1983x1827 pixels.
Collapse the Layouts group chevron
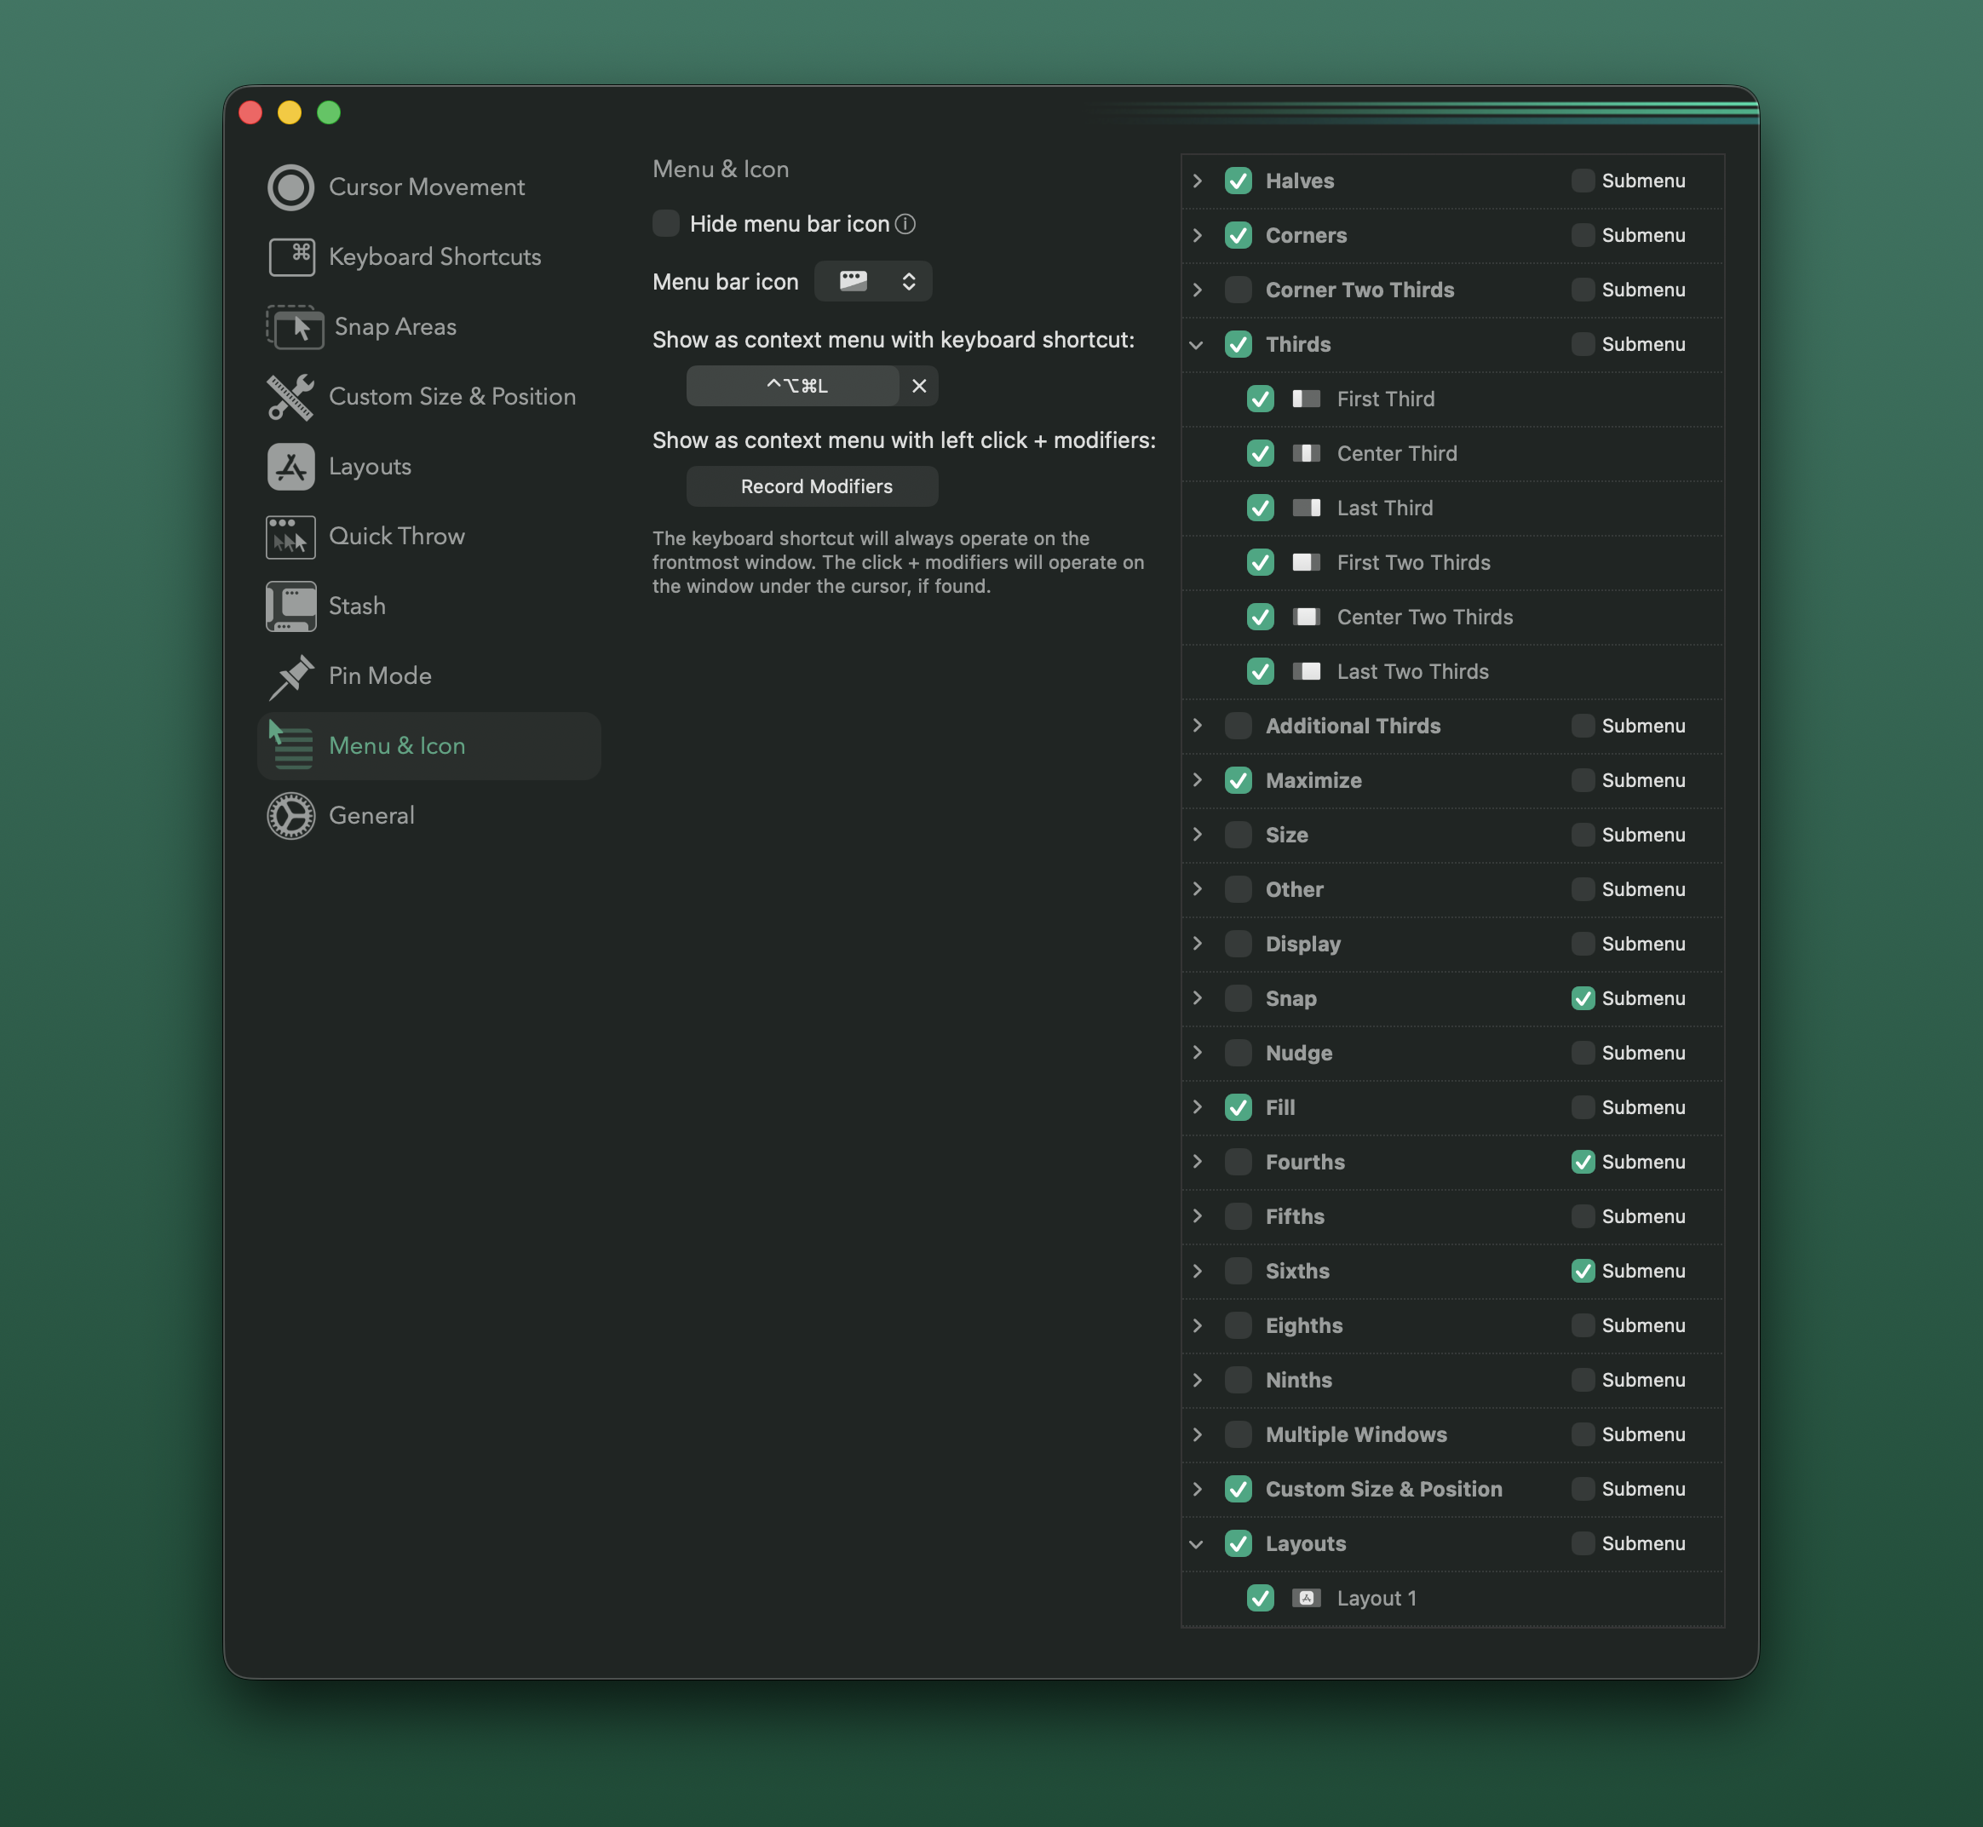pyautogui.click(x=1197, y=1544)
